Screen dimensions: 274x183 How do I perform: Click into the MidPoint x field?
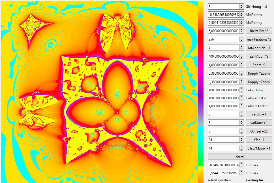(224, 14)
